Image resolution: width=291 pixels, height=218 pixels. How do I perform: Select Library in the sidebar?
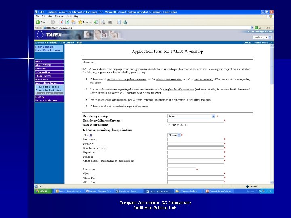tap(49, 97)
